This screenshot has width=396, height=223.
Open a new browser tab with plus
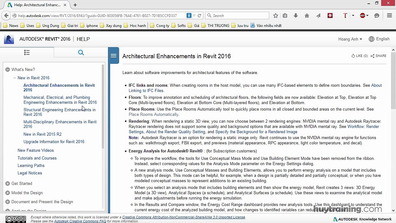pyautogui.click(x=75, y=5)
